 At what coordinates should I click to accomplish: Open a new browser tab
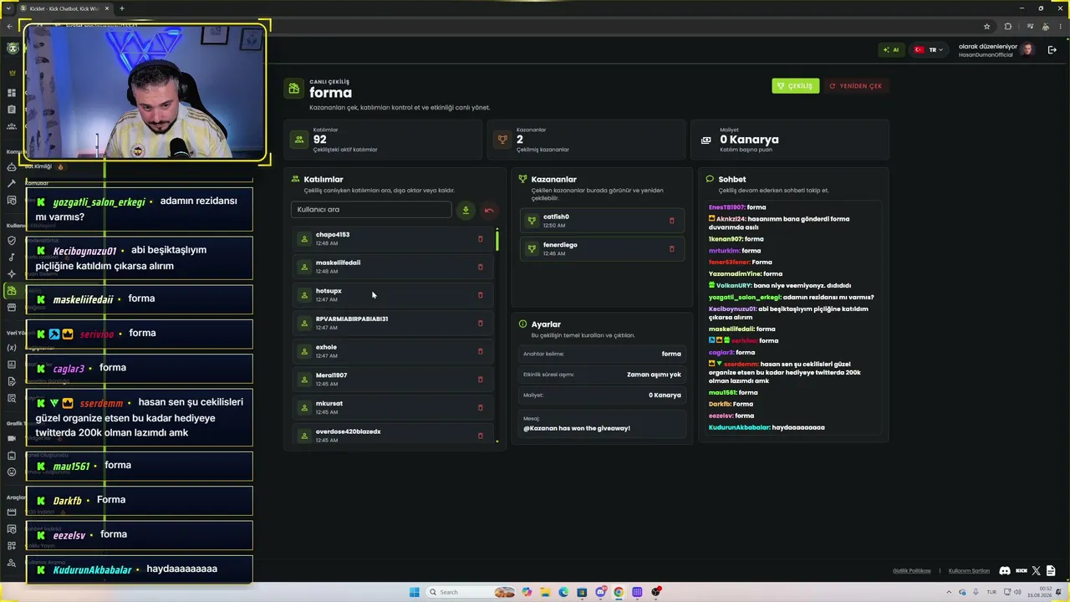122,8
